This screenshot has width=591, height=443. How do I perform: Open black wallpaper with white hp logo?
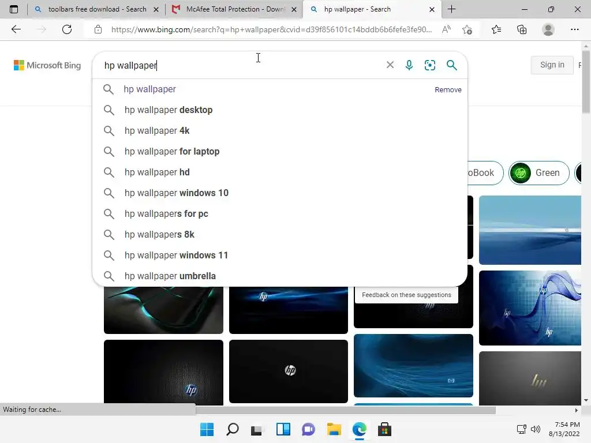pos(289,371)
